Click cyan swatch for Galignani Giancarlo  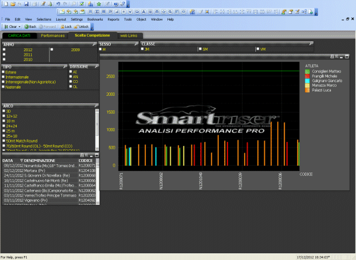pyautogui.click(x=307, y=81)
